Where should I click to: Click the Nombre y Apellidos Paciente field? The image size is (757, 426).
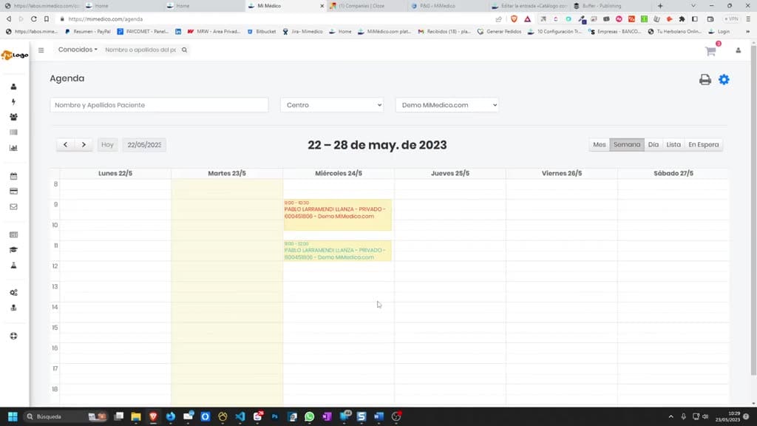[x=160, y=105]
